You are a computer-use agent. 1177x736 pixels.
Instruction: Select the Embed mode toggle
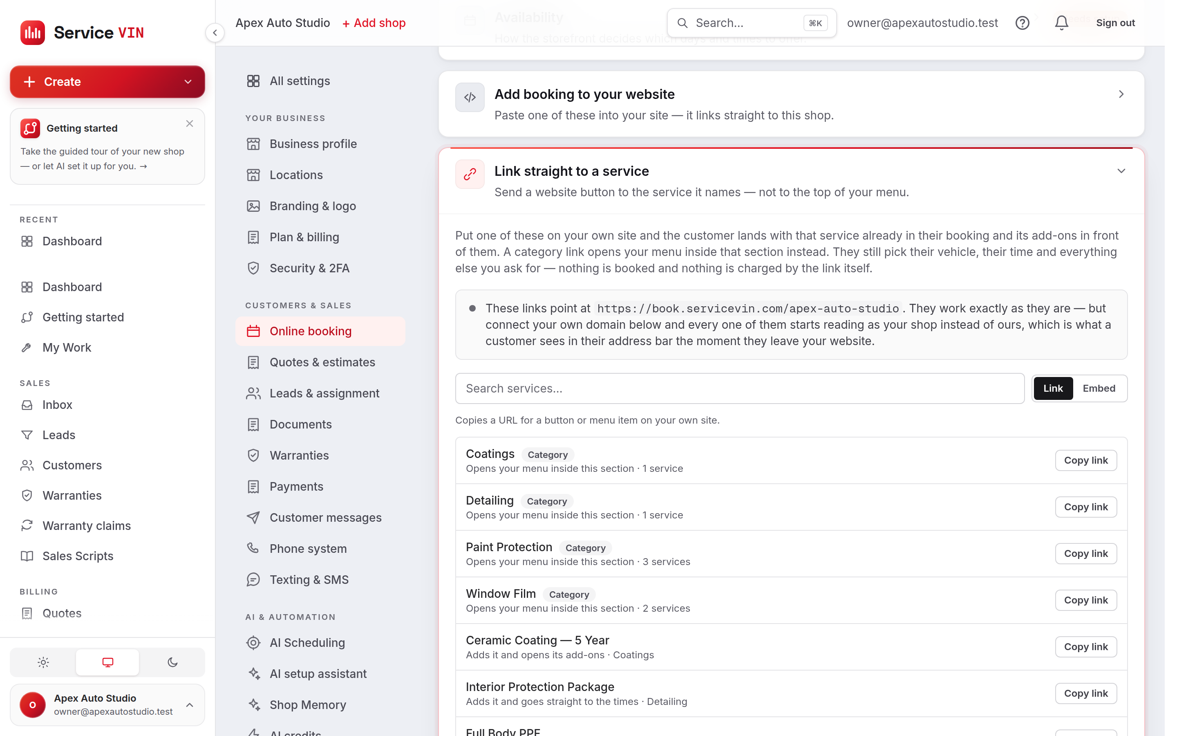tap(1099, 388)
